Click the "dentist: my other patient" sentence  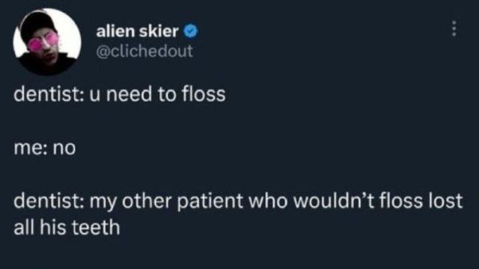238,201
